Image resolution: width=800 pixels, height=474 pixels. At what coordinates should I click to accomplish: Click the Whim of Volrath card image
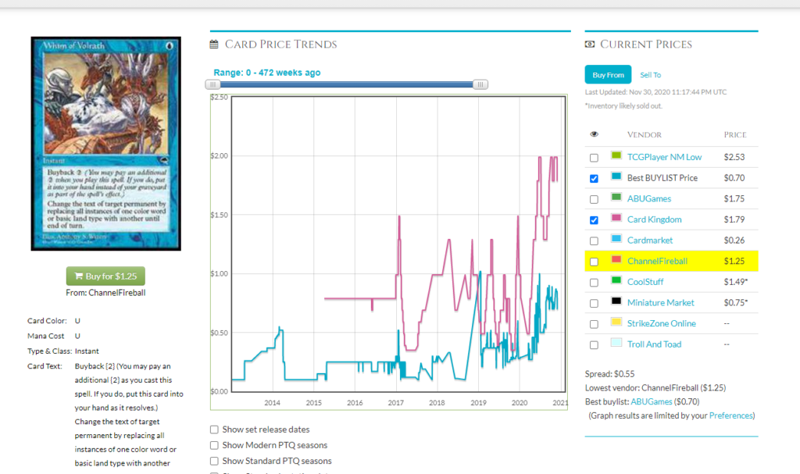coord(105,144)
